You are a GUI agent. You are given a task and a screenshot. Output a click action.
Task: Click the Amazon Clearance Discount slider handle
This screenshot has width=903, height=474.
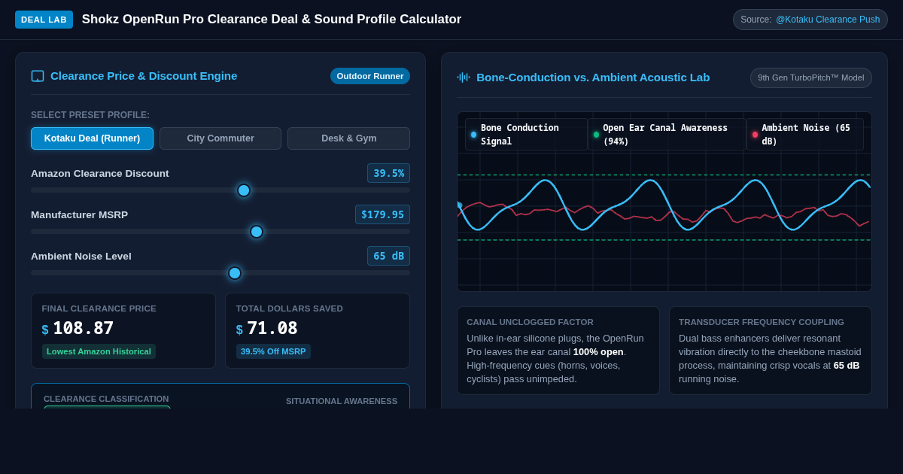click(x=244, y=190)
